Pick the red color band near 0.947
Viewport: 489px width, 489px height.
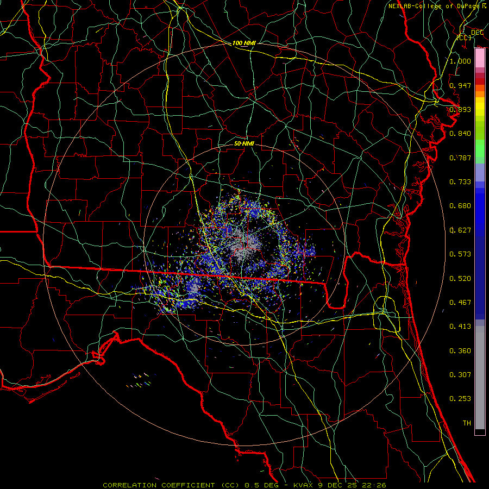[480, 81]
